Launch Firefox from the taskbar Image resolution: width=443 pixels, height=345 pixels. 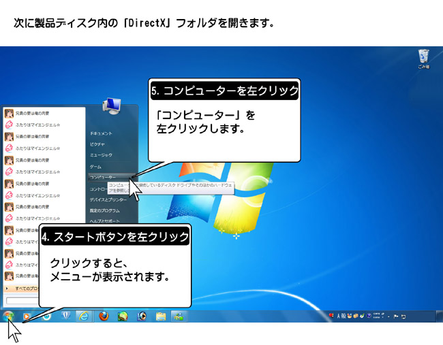(104, 316)
